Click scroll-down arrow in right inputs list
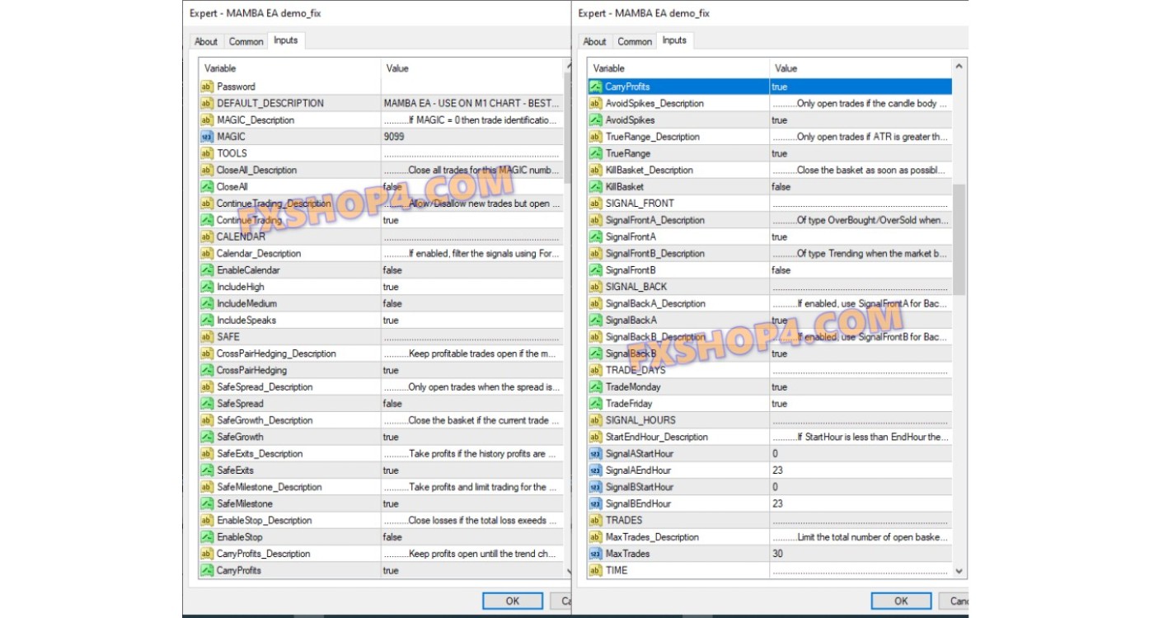 (x=959, y=570)
